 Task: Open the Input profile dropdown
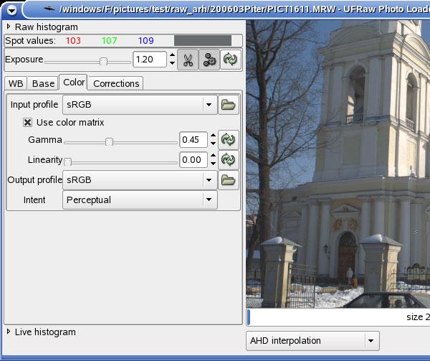(x=140, y=105)
